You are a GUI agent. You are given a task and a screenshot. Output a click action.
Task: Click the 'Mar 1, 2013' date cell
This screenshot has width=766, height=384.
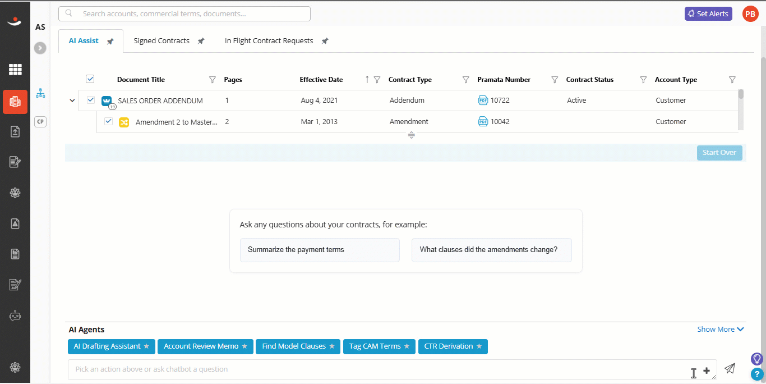(319, 122)
